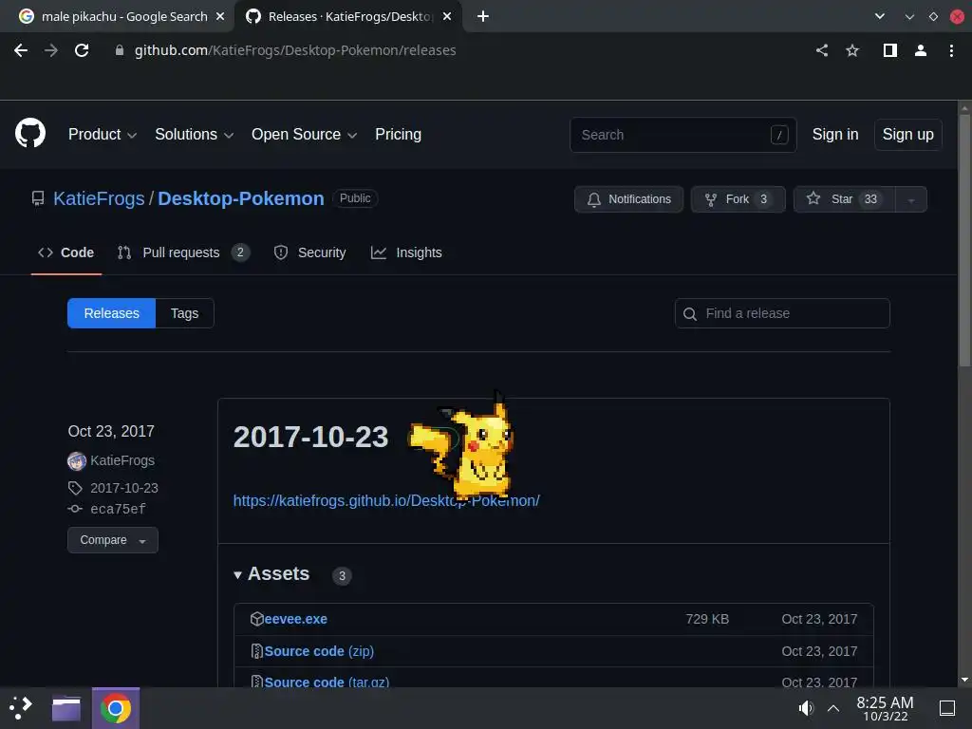The width and height of the screenshot is (972, 729).
Task: Open the Pricing page
Action: tap(398, 135)
